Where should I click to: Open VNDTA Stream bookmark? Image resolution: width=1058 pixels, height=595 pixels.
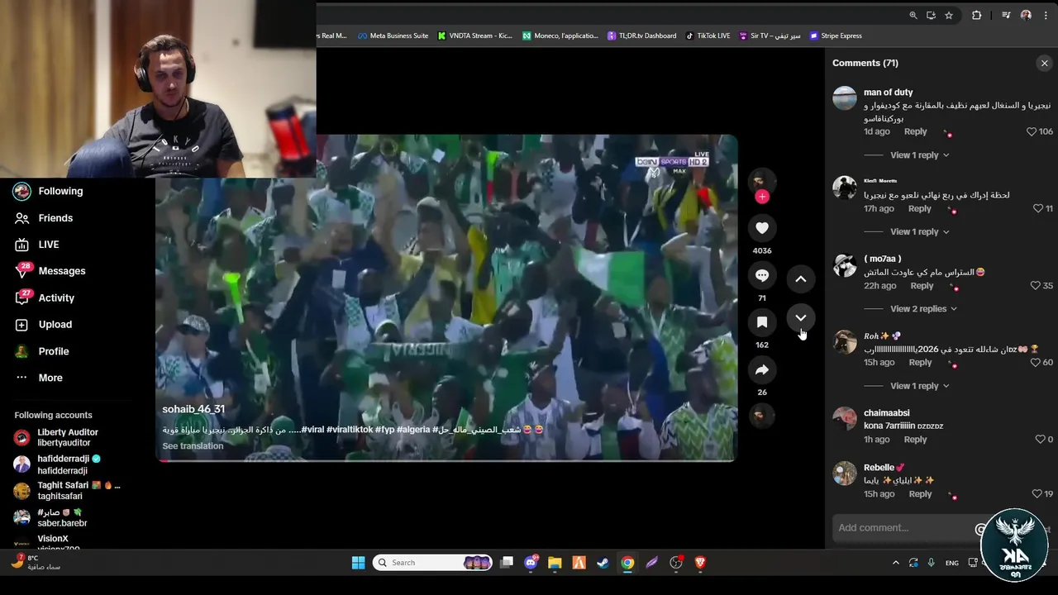(x=475, y=36)
